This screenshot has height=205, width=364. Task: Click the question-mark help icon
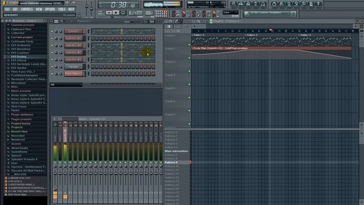(x=318, y=4)
